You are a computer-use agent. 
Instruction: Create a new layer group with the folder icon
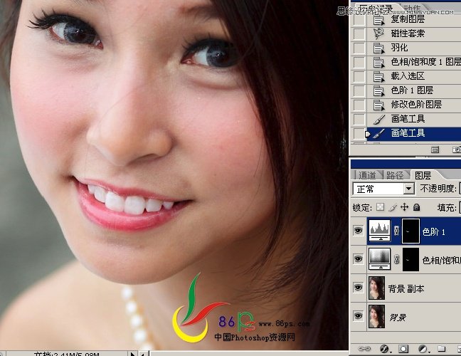(x=441, y=349)
